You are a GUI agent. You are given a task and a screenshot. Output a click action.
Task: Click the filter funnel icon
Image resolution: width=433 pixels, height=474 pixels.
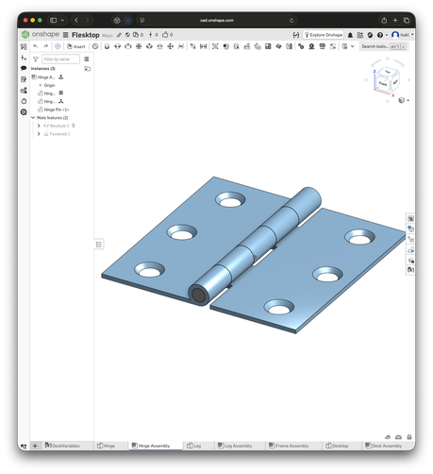coord(36,59)
